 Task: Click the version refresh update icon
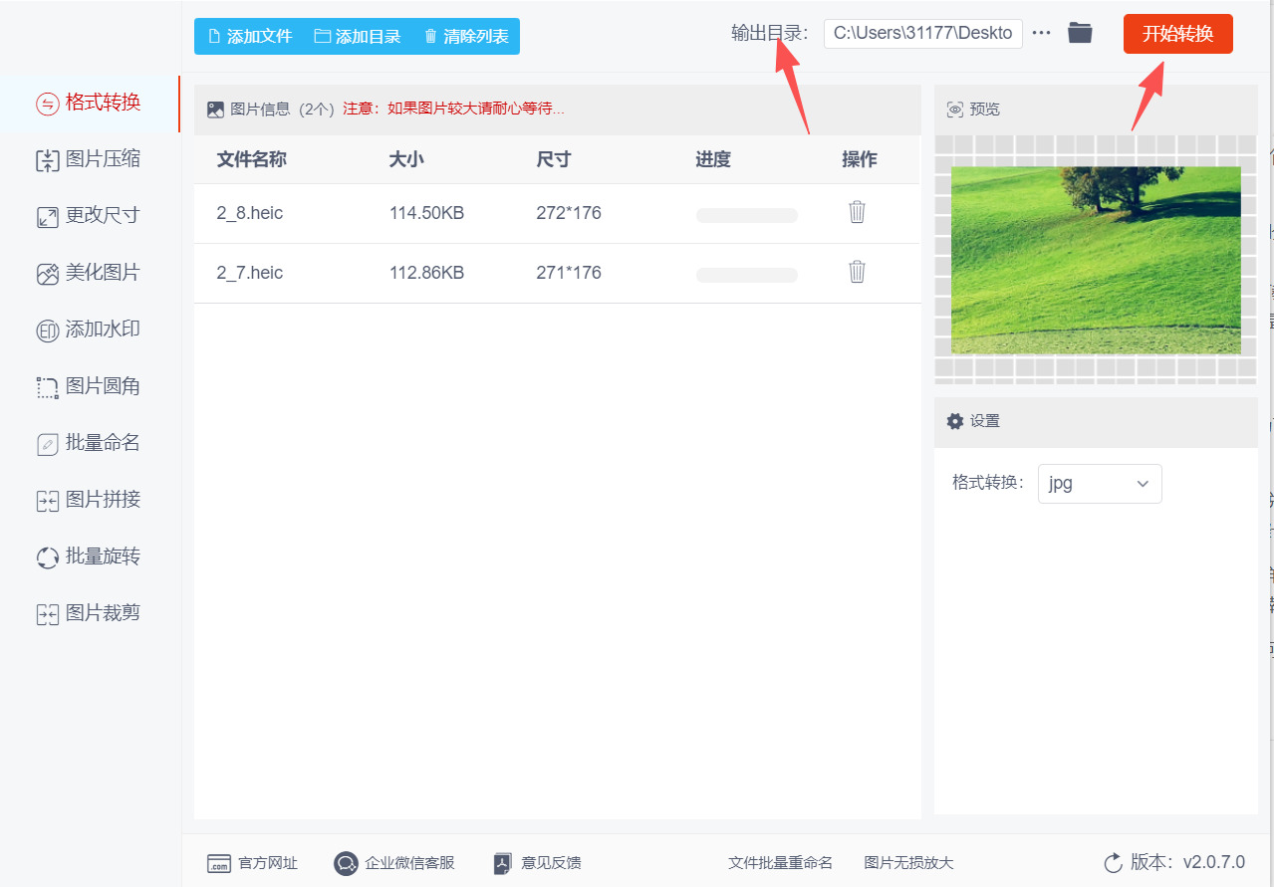1114,863
